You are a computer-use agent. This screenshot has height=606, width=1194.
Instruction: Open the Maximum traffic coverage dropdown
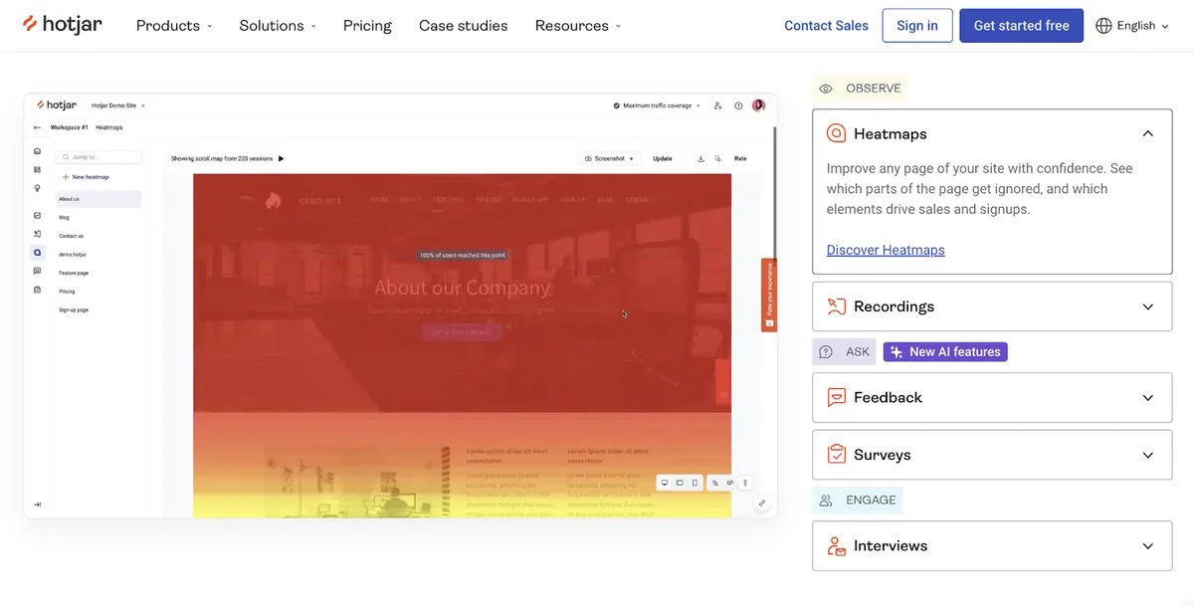tap(657, 105)
